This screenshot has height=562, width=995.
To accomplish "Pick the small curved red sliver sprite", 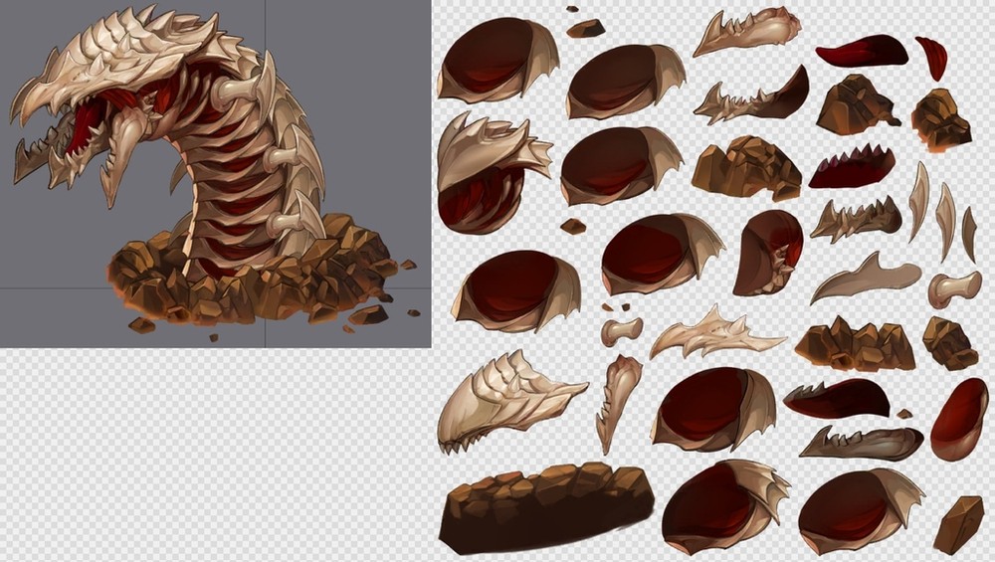I will (x=932, y=56).
